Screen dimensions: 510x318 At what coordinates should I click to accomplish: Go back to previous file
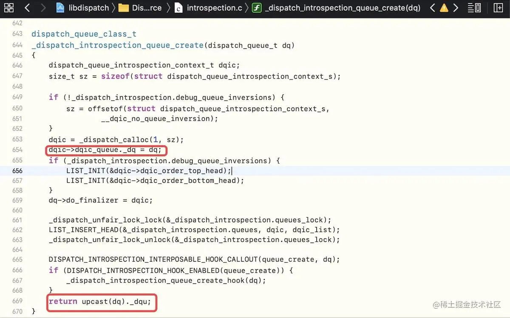[27, 8]
